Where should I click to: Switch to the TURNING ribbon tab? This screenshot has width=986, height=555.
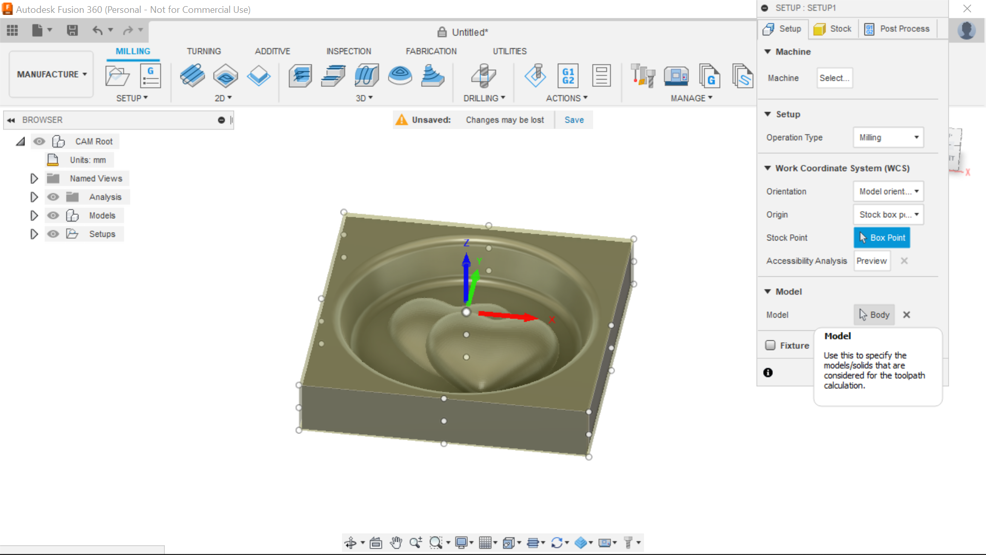[203, 51]
